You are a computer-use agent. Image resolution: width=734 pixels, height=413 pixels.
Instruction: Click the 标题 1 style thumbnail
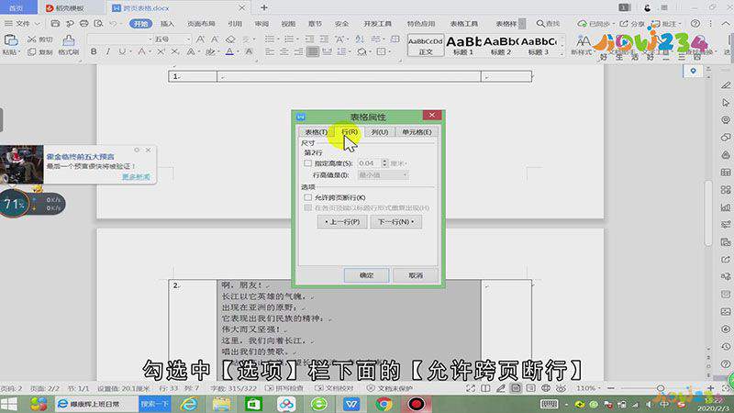[463, 45]
